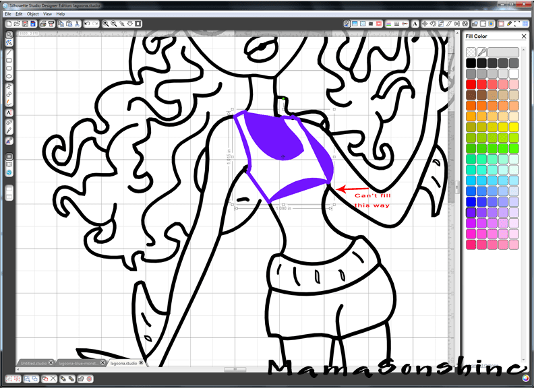
Task: Click the Print icon in toolbar
Action: point(42,24)
